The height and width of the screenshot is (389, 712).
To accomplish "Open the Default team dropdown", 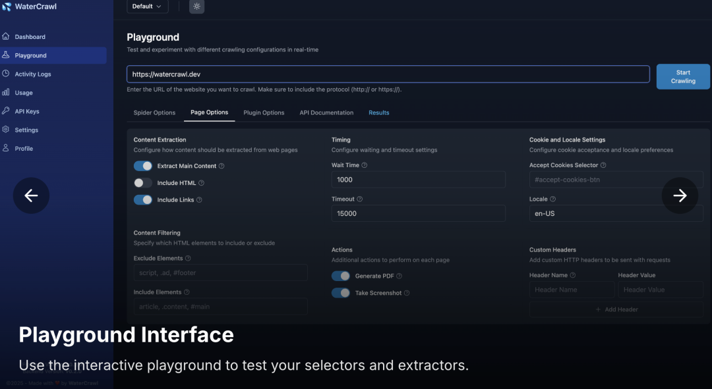I will pos(148,7).
